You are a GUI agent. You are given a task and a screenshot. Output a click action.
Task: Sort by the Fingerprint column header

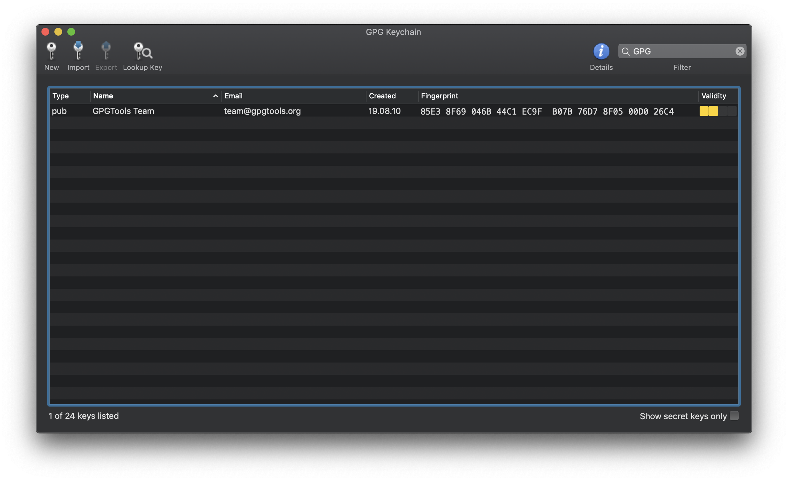(439, 96)
